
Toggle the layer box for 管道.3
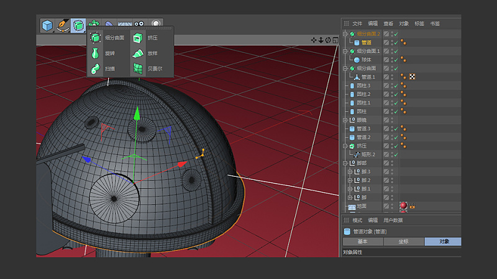point(386,128)
